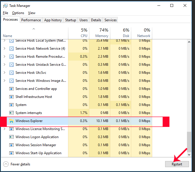
Task: Expand Service Host: Network Service (4)
Action: click(x=5, y=48)
